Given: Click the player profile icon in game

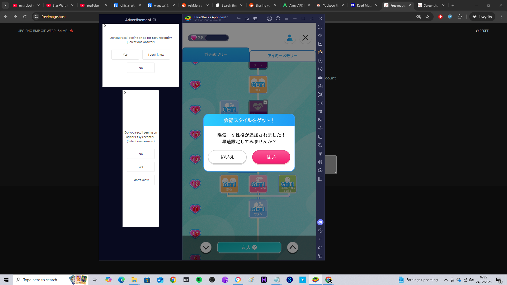Looking at the screenshot, I should [x=290, y=38].
